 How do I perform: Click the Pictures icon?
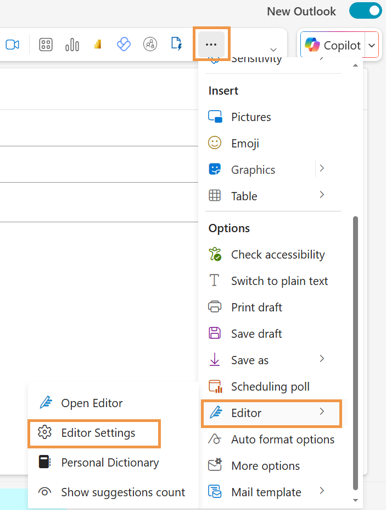(215, 117)
